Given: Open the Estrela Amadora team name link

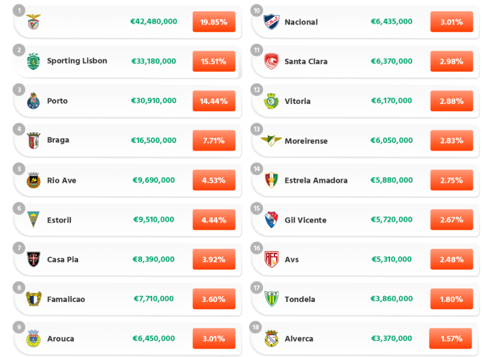Looking at the screenshot, I should pos(316,180).
